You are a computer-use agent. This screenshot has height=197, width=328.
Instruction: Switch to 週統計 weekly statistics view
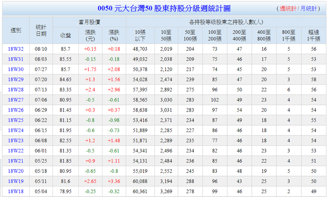pos(288,9)
